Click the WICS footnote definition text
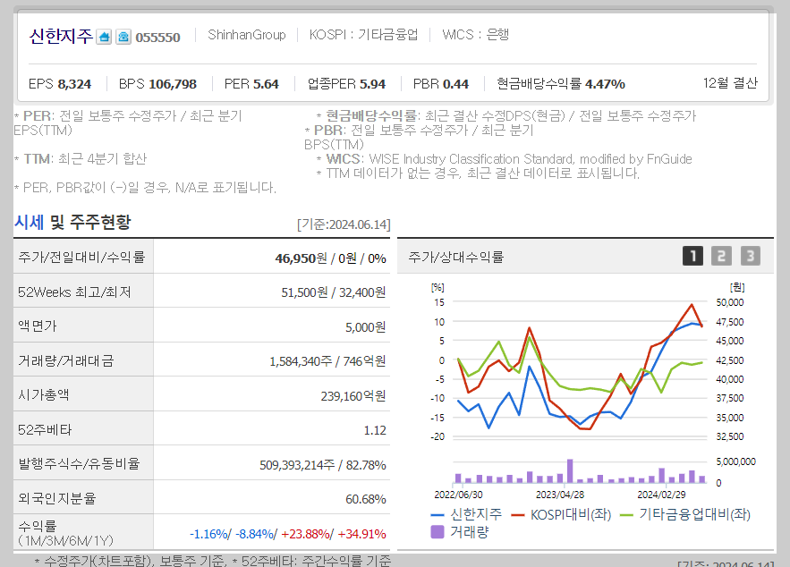Viewport: 790px width, 567px height. point(505,159)
